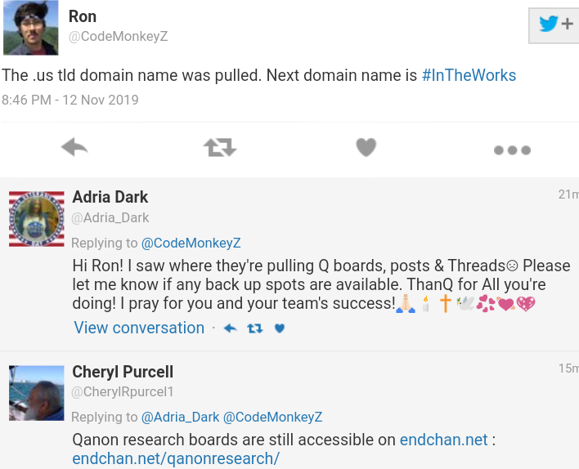579x469 pixels.
Task: Visit the endchan.net link
Action: tap(443, 440)
